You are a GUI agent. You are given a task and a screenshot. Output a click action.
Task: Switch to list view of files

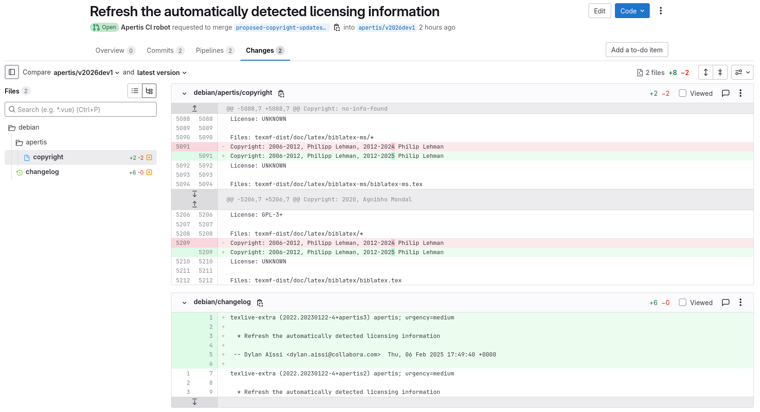[135, 91]
